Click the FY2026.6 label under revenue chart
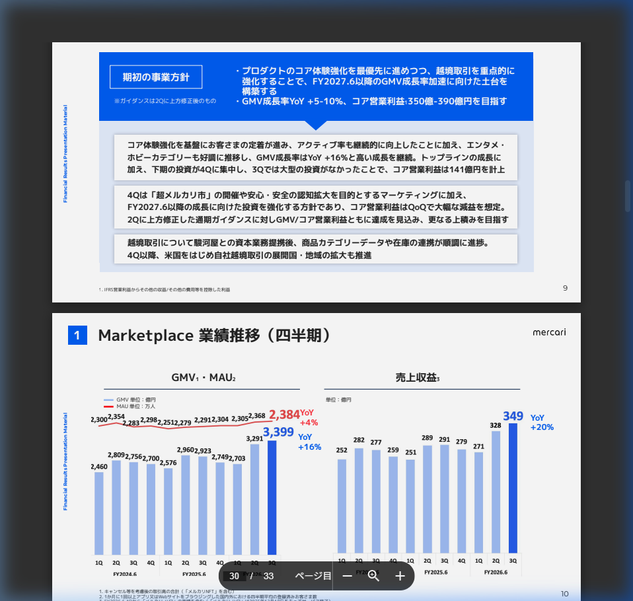 click(496, 573)
